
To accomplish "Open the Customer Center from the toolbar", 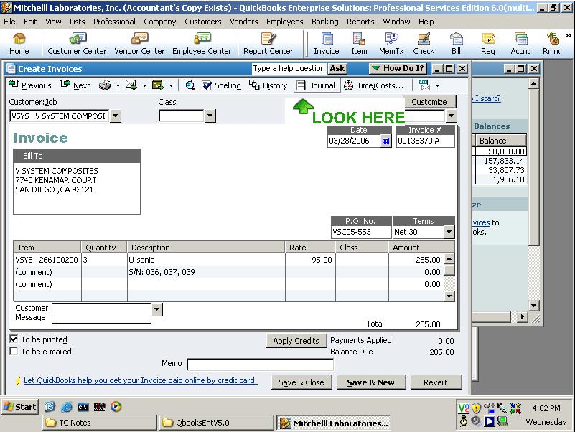I will pos(77,43).
